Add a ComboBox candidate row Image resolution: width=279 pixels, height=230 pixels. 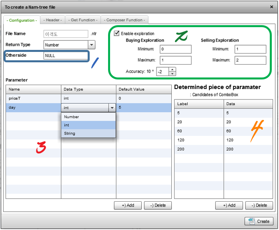(229, 205)
